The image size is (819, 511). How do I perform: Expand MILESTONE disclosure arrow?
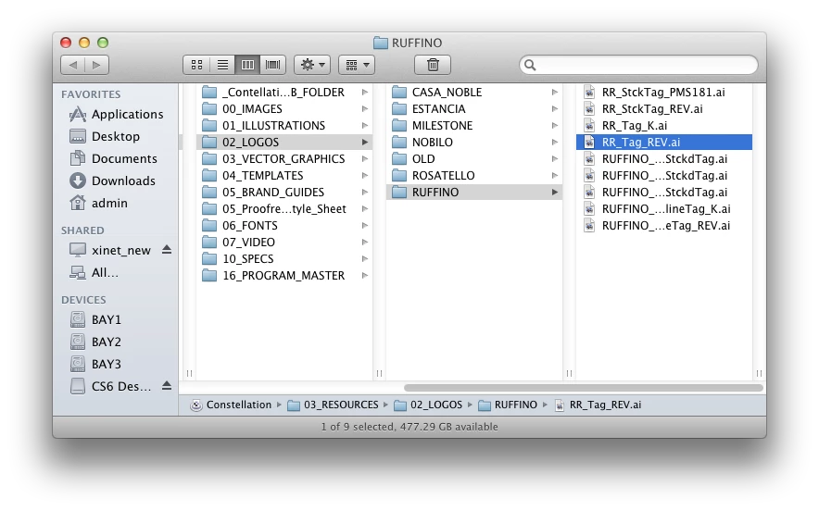point(555,126)
